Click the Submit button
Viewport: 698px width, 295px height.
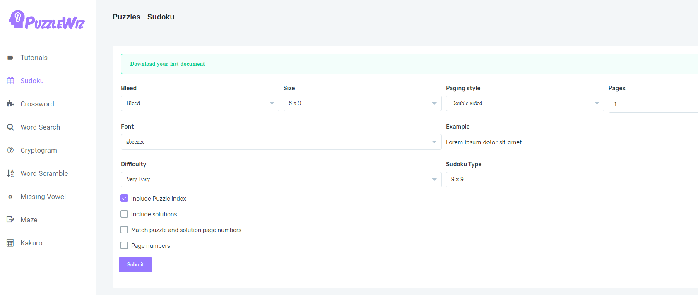pyautogui.click(x=135, y=265)
